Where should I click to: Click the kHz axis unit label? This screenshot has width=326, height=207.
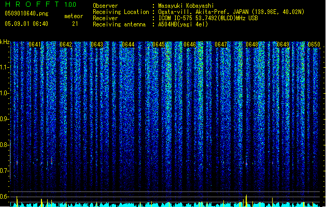pyautogui.click(x=5, y=42)
